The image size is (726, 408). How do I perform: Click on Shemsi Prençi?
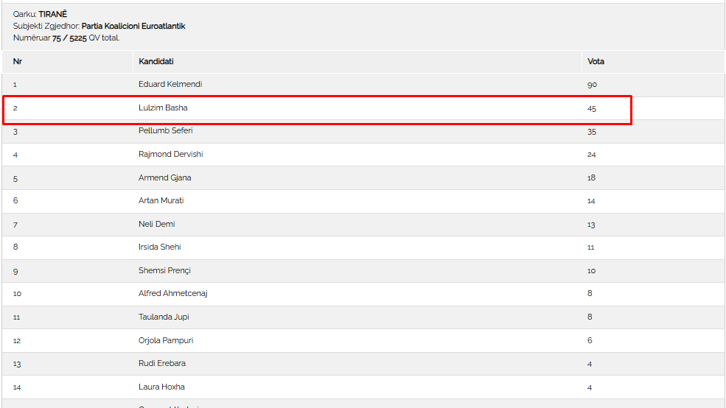click(164, 270)
